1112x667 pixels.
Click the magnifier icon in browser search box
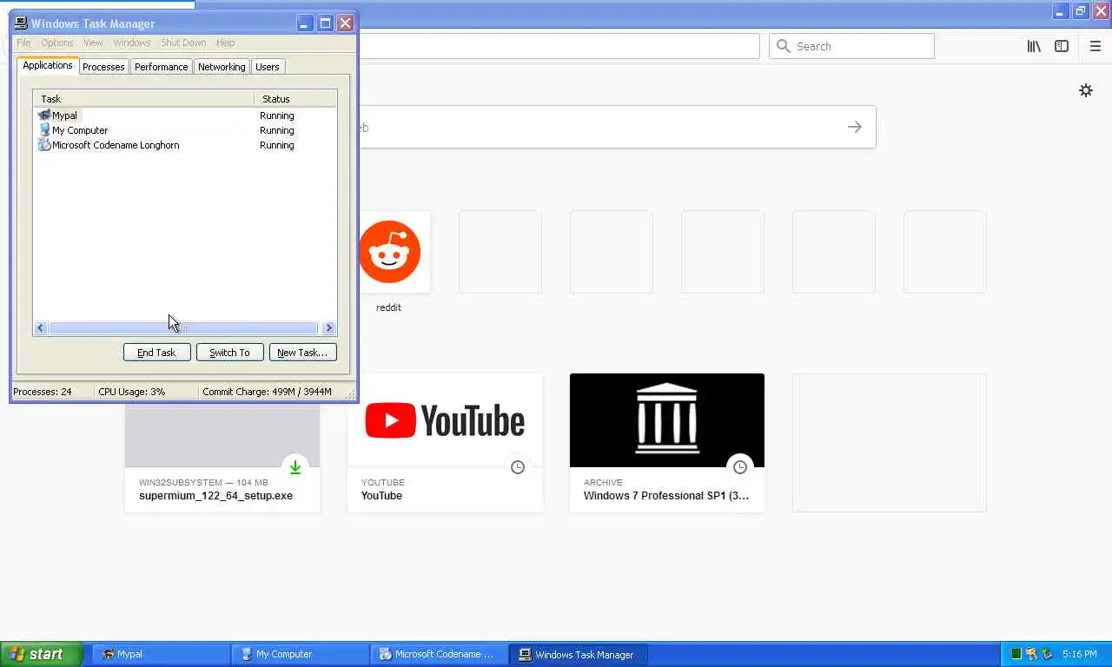tap(784, 46)
